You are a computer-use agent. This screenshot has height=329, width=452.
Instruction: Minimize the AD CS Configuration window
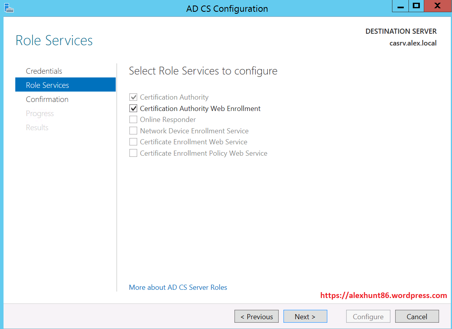[x=400, y=7]
